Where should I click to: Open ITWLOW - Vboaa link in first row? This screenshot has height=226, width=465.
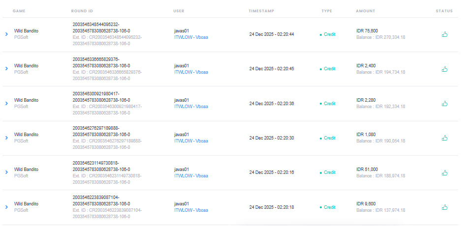(x=191, y=37)
